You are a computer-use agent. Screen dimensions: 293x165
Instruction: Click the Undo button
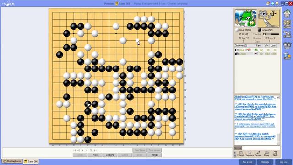80,155
